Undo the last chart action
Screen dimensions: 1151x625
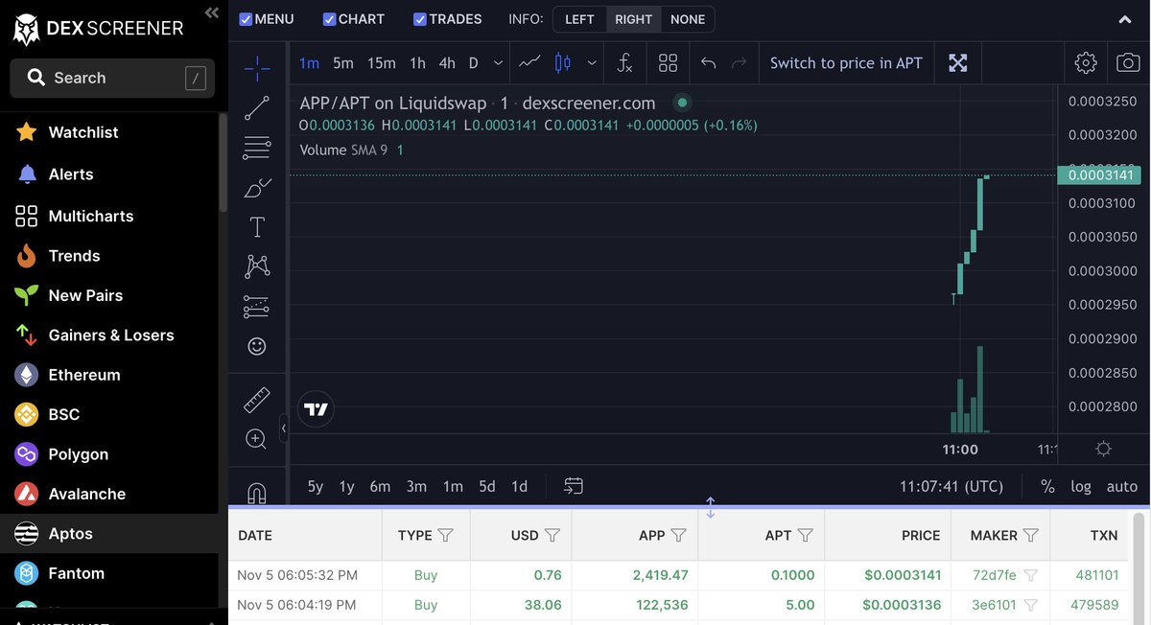click(x=708, y=63)
